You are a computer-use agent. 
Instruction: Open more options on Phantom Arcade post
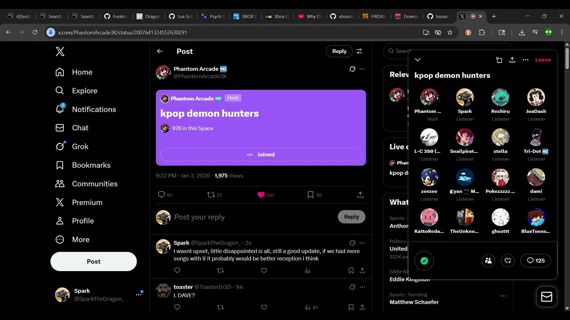point(362,69)
